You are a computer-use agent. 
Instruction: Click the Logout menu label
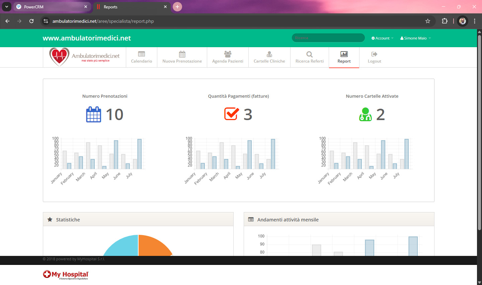375,61
